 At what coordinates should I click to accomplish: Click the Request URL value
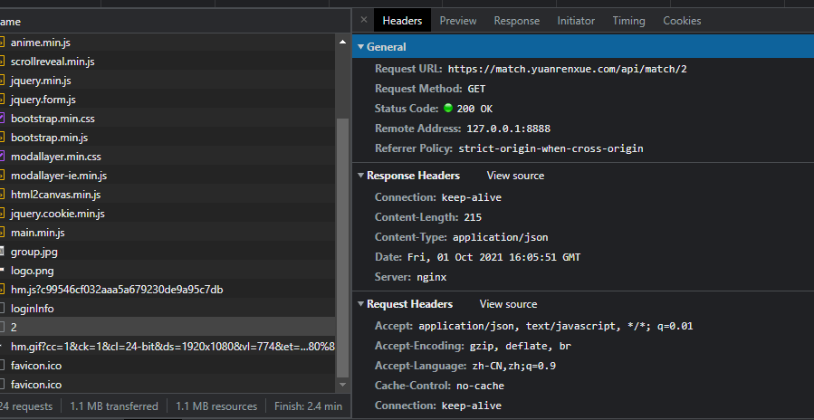(567, 69)
